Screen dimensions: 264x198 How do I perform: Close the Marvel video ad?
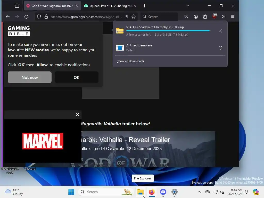77,115
